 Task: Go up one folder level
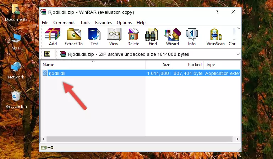(x=47, y=54)
